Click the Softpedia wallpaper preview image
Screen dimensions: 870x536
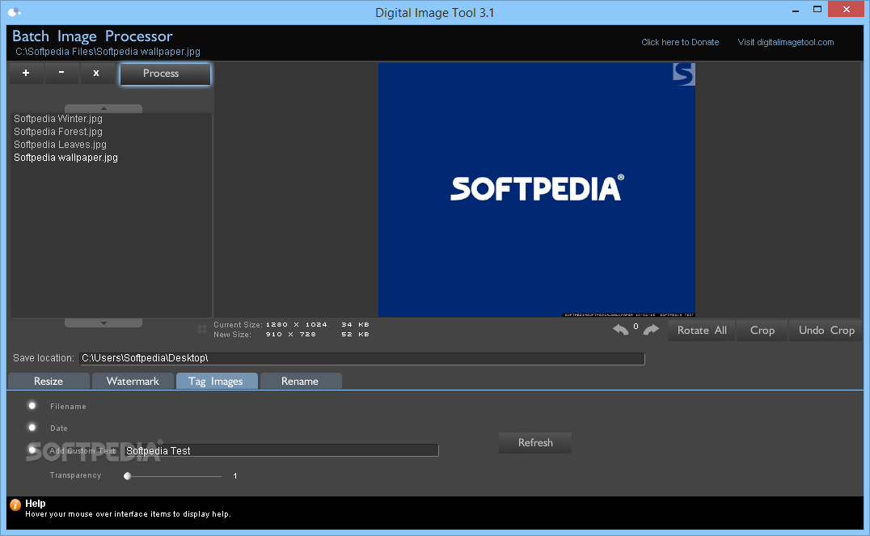tap(537, 190)
